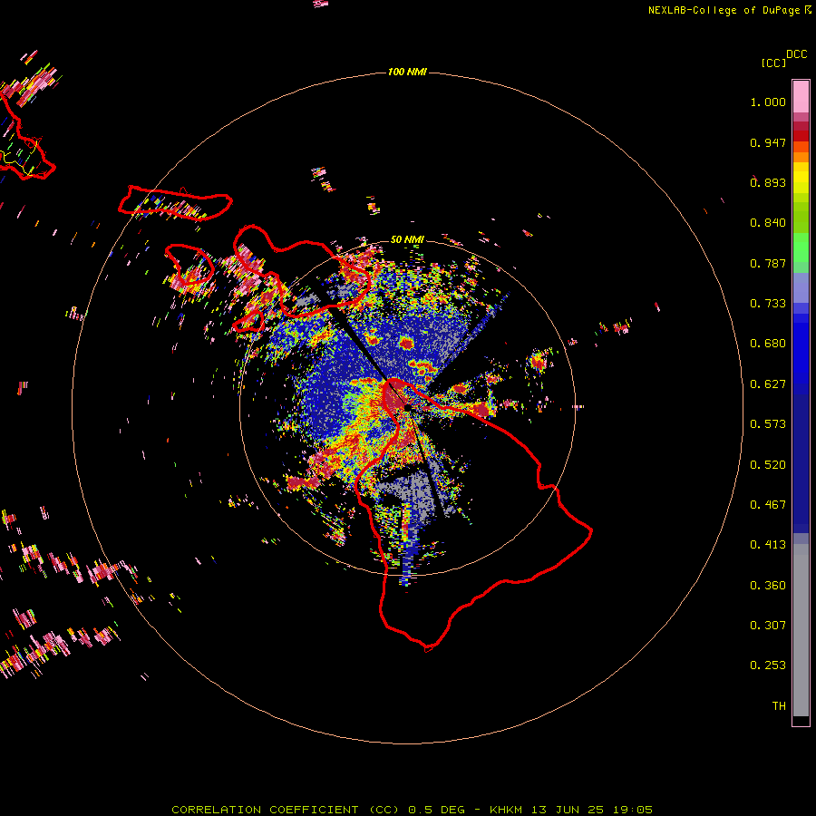Click the gray segment of the color bar
Viewport: 816px width, 816px height.
click(x=801, y=630)
